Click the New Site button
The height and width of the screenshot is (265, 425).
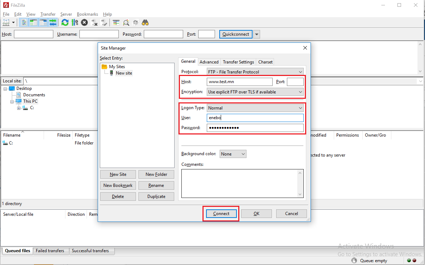coord(118,174)
